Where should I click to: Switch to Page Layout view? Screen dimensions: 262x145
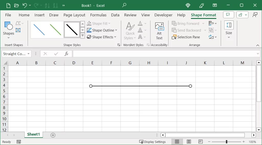click(x=189, y=142)
